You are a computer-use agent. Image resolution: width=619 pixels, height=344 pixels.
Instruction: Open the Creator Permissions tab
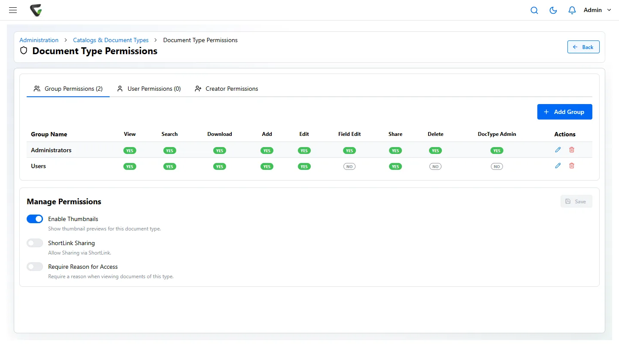coord(226,89)
